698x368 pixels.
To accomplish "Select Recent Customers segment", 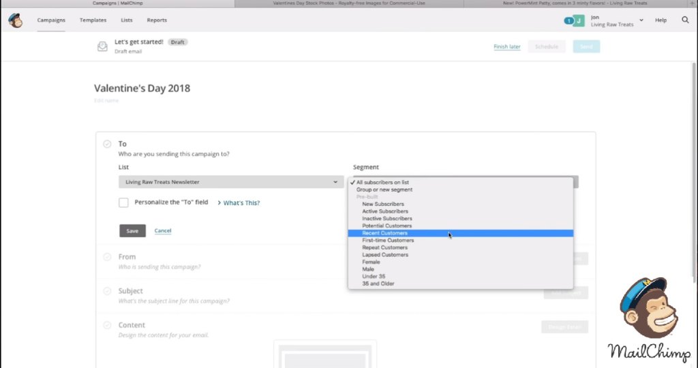I will coord(461,233).
